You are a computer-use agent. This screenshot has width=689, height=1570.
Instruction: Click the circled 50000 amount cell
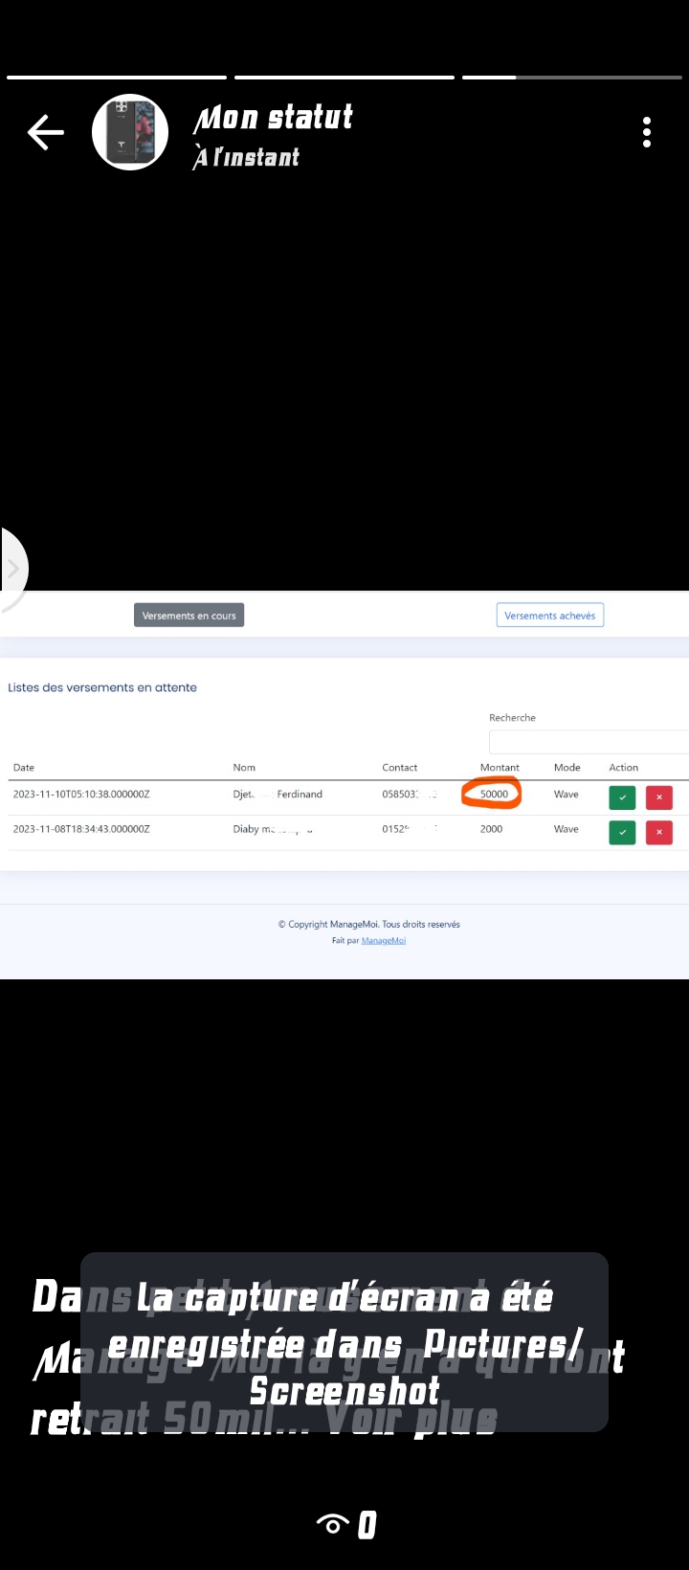[x=494, y=794]
